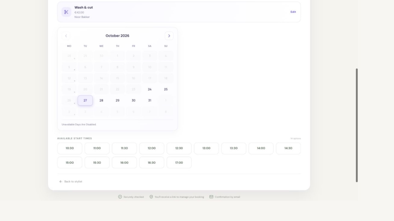Select the 10:30 start time

pos(70,148)
